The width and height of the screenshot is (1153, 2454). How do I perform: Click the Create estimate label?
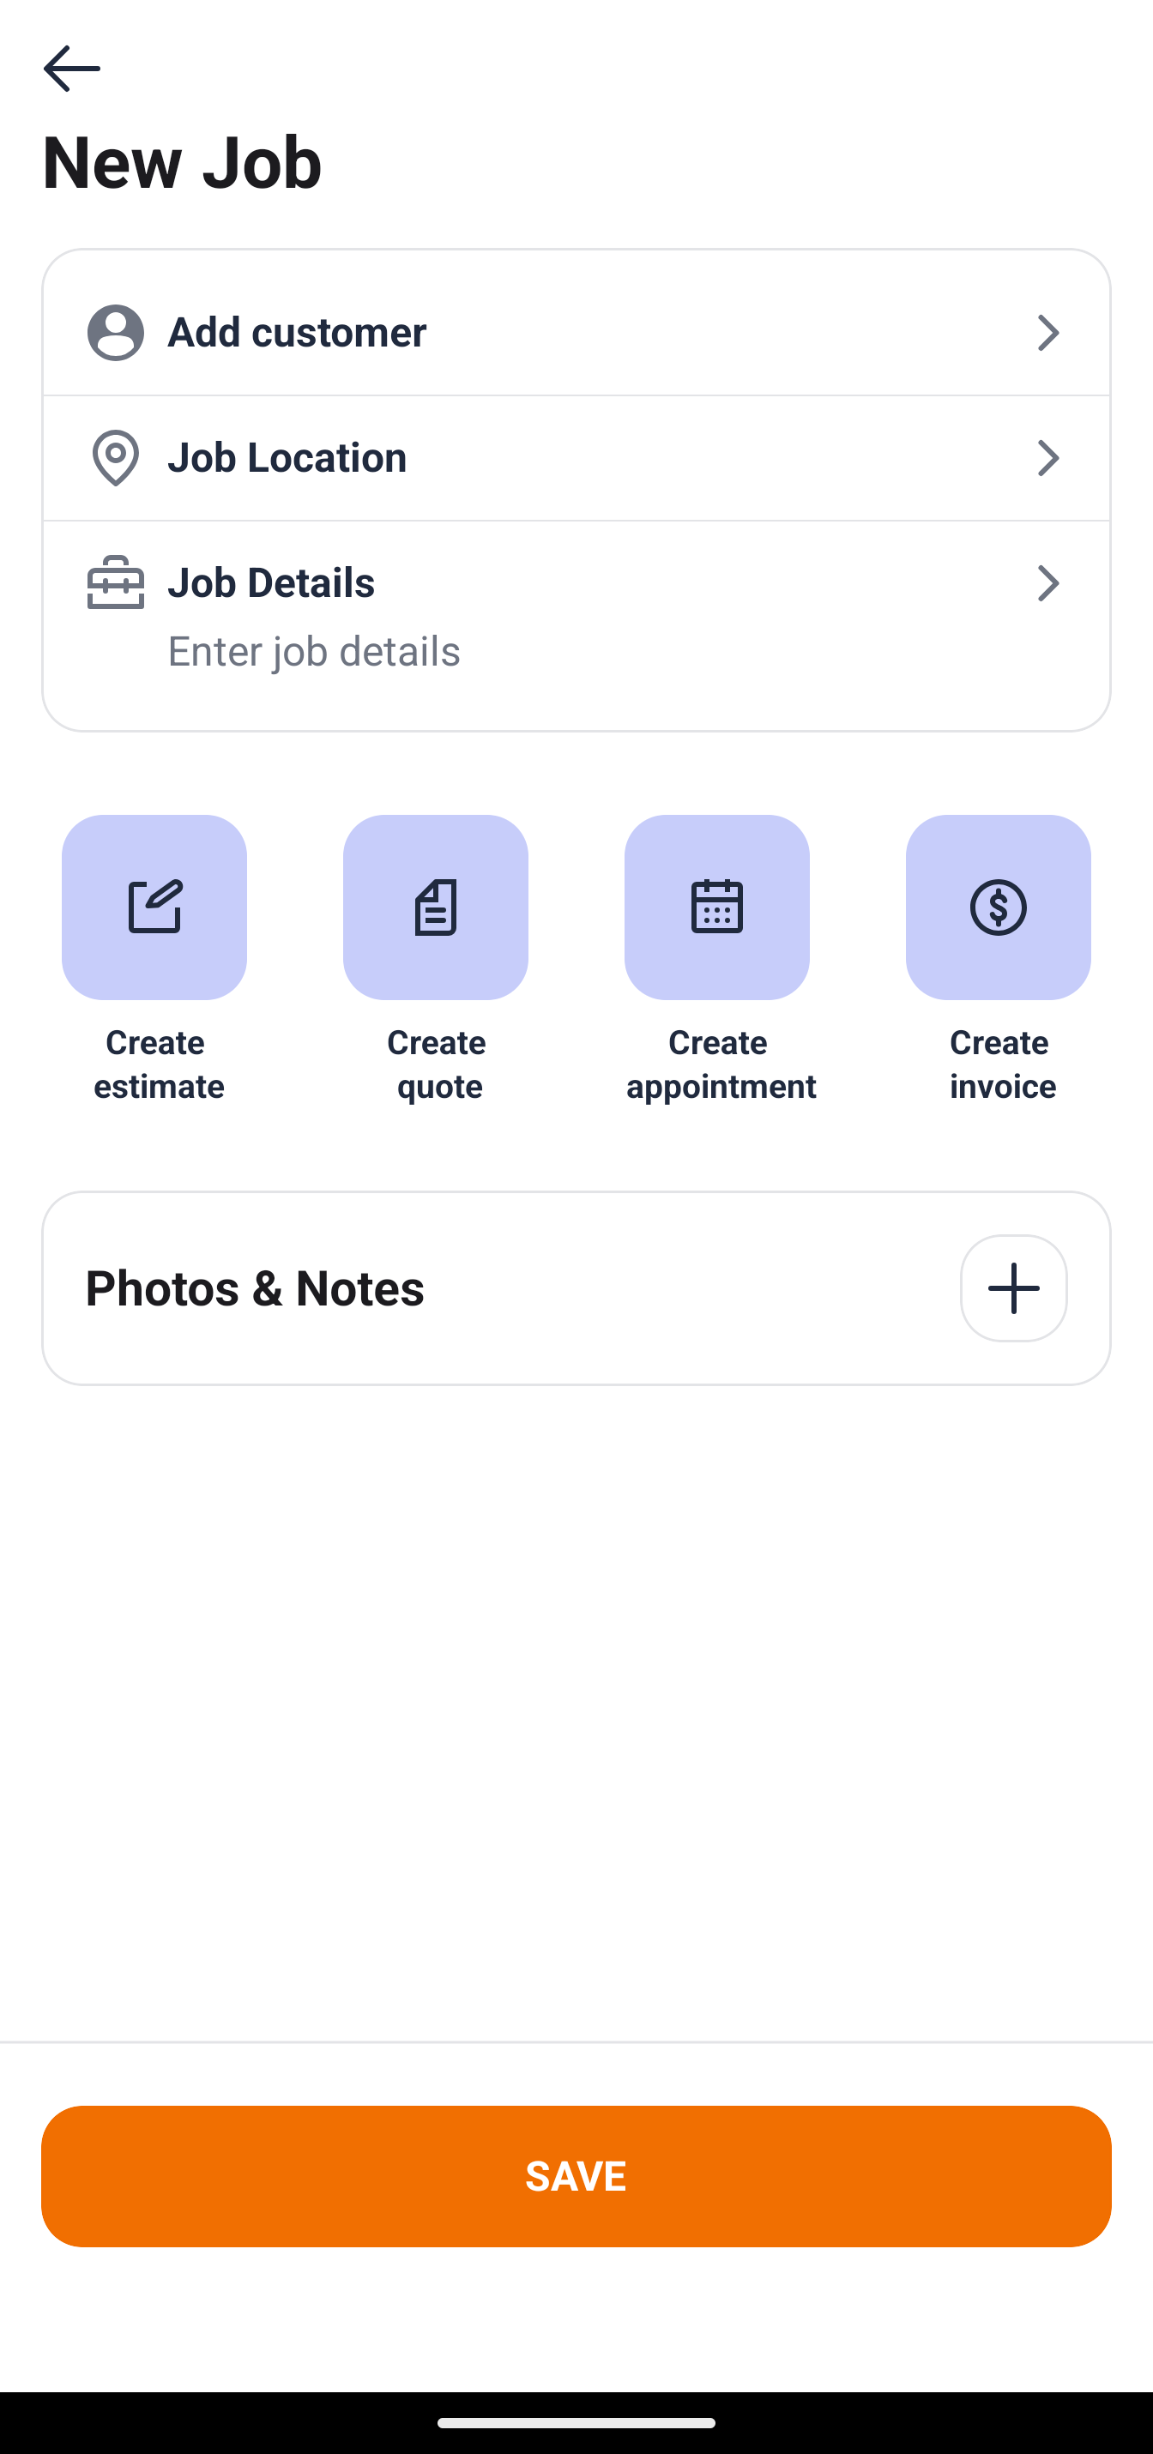(157, 1064)
